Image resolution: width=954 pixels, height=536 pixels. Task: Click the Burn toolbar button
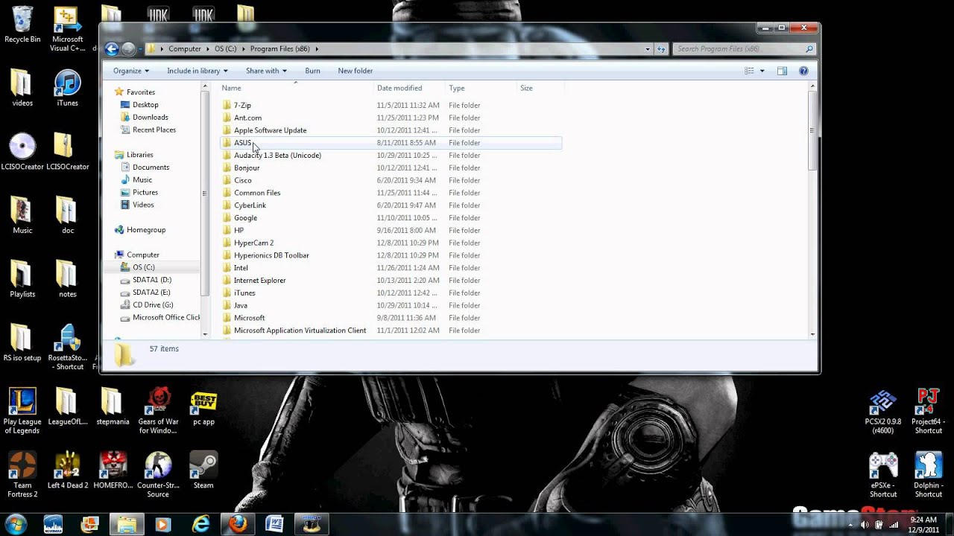(x=312, y=71)
